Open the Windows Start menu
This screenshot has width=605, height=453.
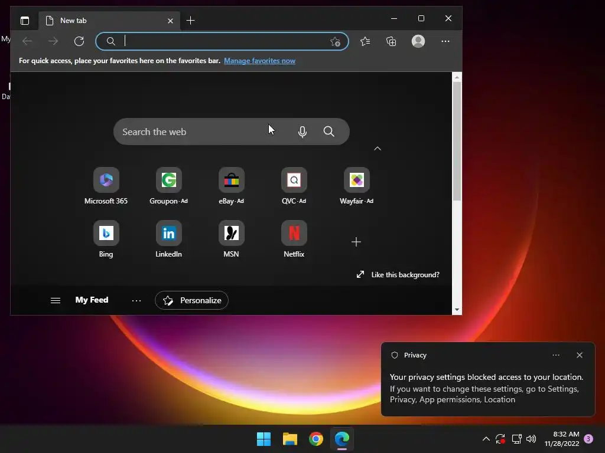pos(264,439)
